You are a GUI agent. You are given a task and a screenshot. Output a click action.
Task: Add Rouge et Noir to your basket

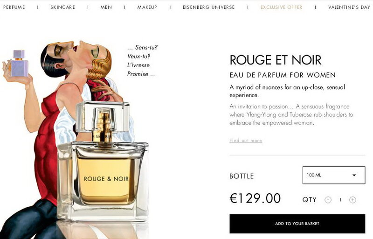[x=297, y=224]
